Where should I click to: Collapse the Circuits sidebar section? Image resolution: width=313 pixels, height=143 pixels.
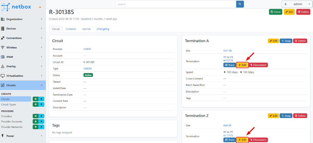click(23, 85)
